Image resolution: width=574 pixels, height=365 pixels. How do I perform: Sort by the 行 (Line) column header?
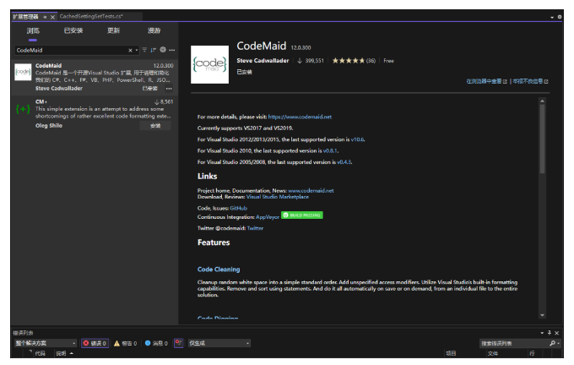[x=532, y=354]
